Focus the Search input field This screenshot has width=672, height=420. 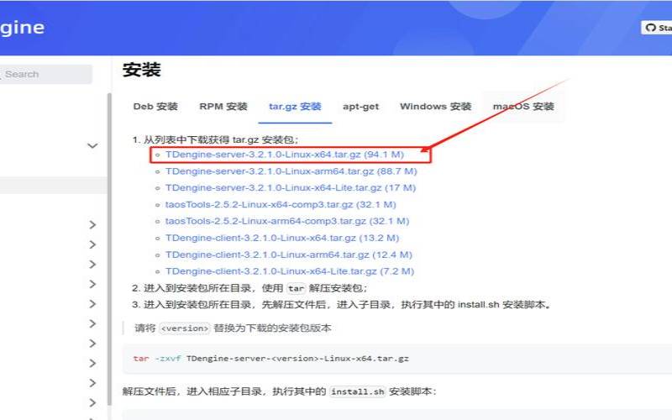coord(45,74)
